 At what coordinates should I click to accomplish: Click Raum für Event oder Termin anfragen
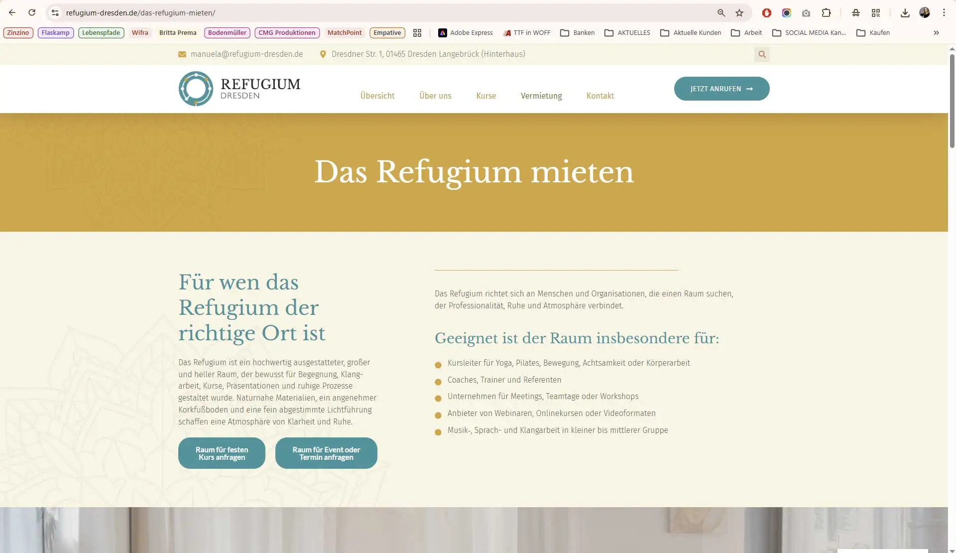pos(326,453)
